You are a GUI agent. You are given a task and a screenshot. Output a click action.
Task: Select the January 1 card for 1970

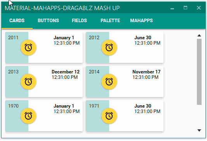[44, 116]
